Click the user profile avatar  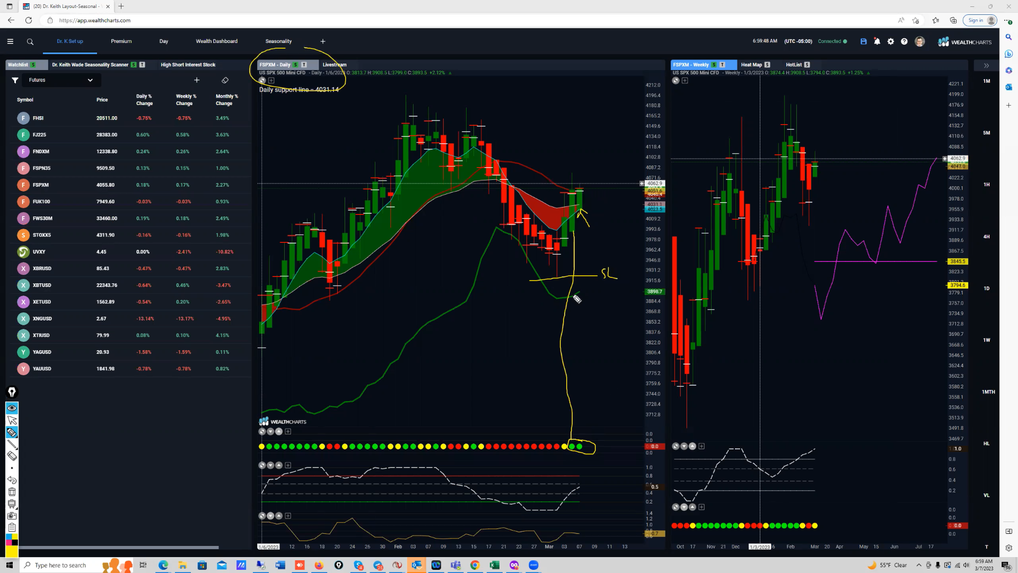pos(920,41)
